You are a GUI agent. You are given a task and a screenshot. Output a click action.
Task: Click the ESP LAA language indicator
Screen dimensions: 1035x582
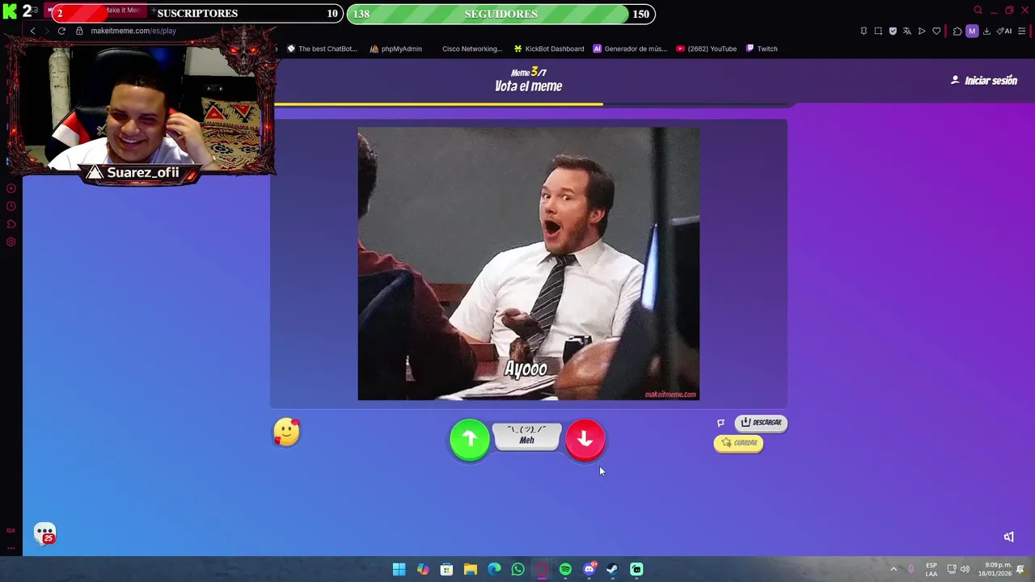931,569
